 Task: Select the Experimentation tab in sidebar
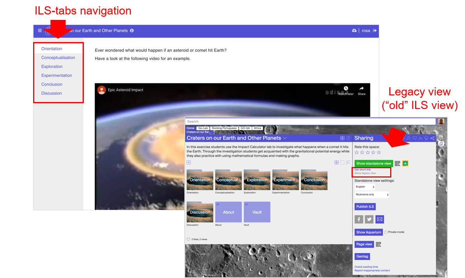point(57,76)
